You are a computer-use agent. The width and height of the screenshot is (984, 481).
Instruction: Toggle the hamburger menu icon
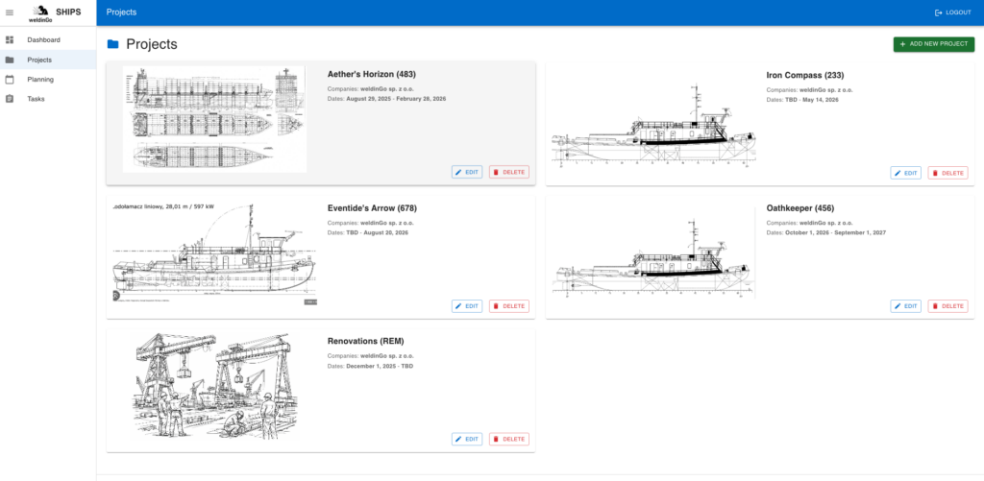[x=10, y=12]
